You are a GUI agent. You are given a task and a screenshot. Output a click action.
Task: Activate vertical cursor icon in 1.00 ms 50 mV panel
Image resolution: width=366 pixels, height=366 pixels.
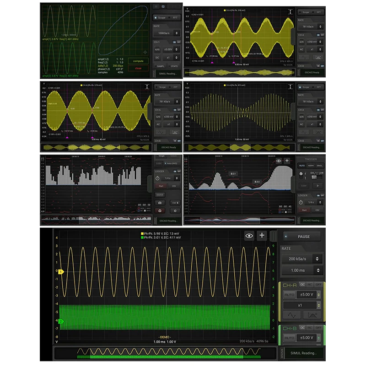pos(290,87)
